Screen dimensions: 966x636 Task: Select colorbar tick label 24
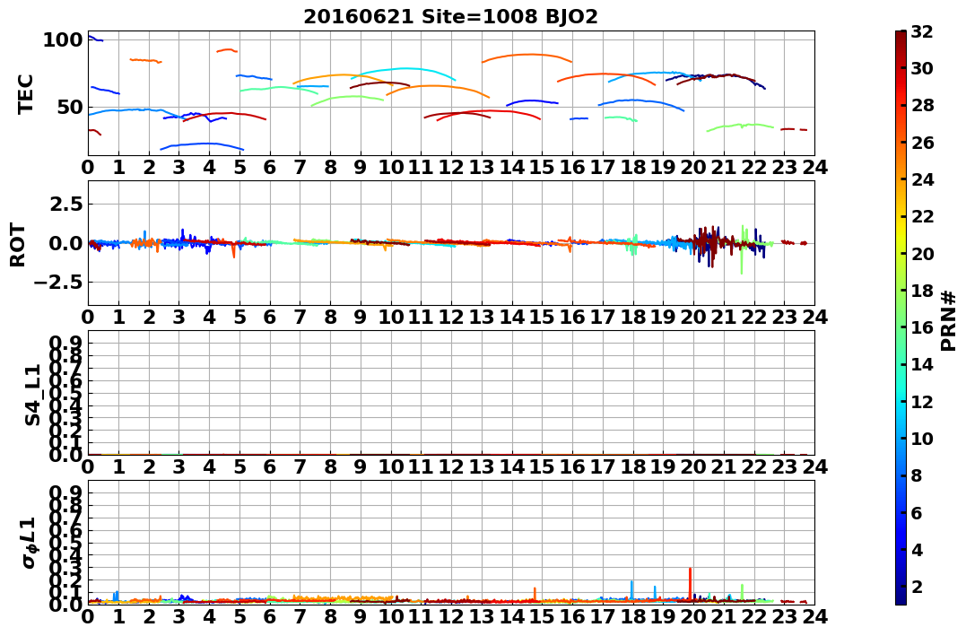point(922,179)
